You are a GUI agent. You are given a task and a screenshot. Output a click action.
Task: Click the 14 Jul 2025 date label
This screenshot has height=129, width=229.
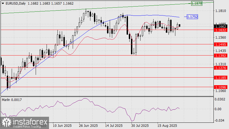click(114, 126)
